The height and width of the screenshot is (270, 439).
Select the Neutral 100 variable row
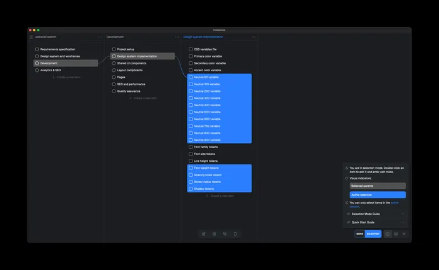(219, 84)
